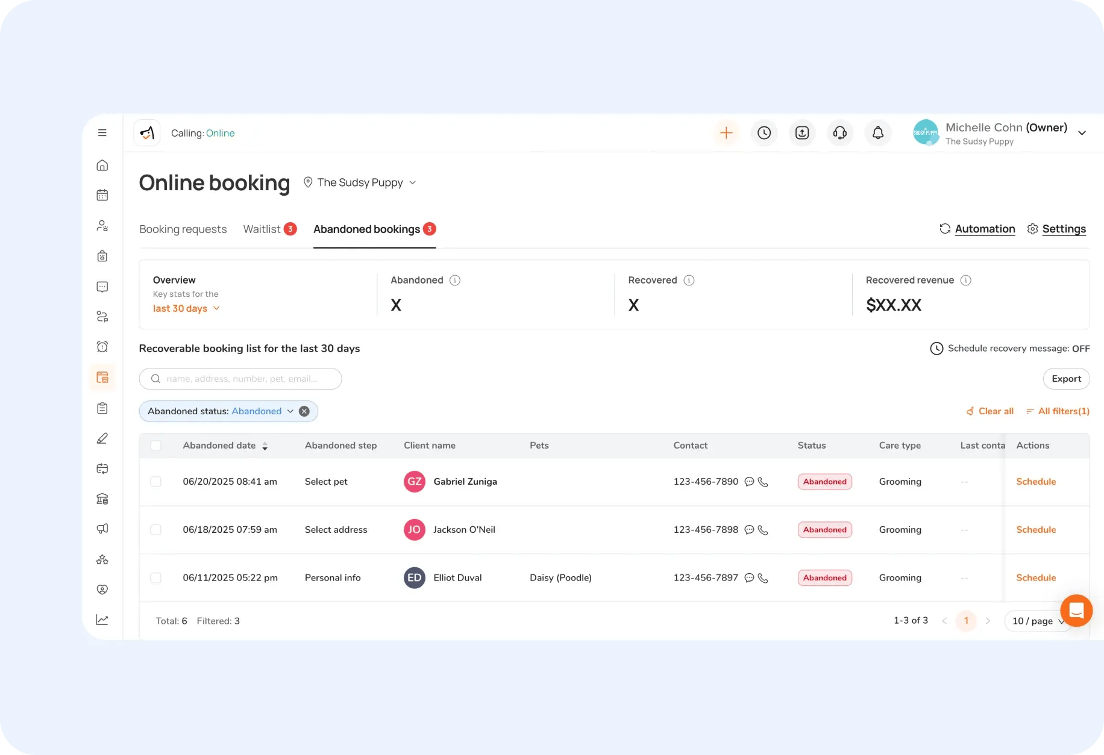1104x755 pixels.
Task: Click next page arrow in pagination
Action: coord(988,621)
